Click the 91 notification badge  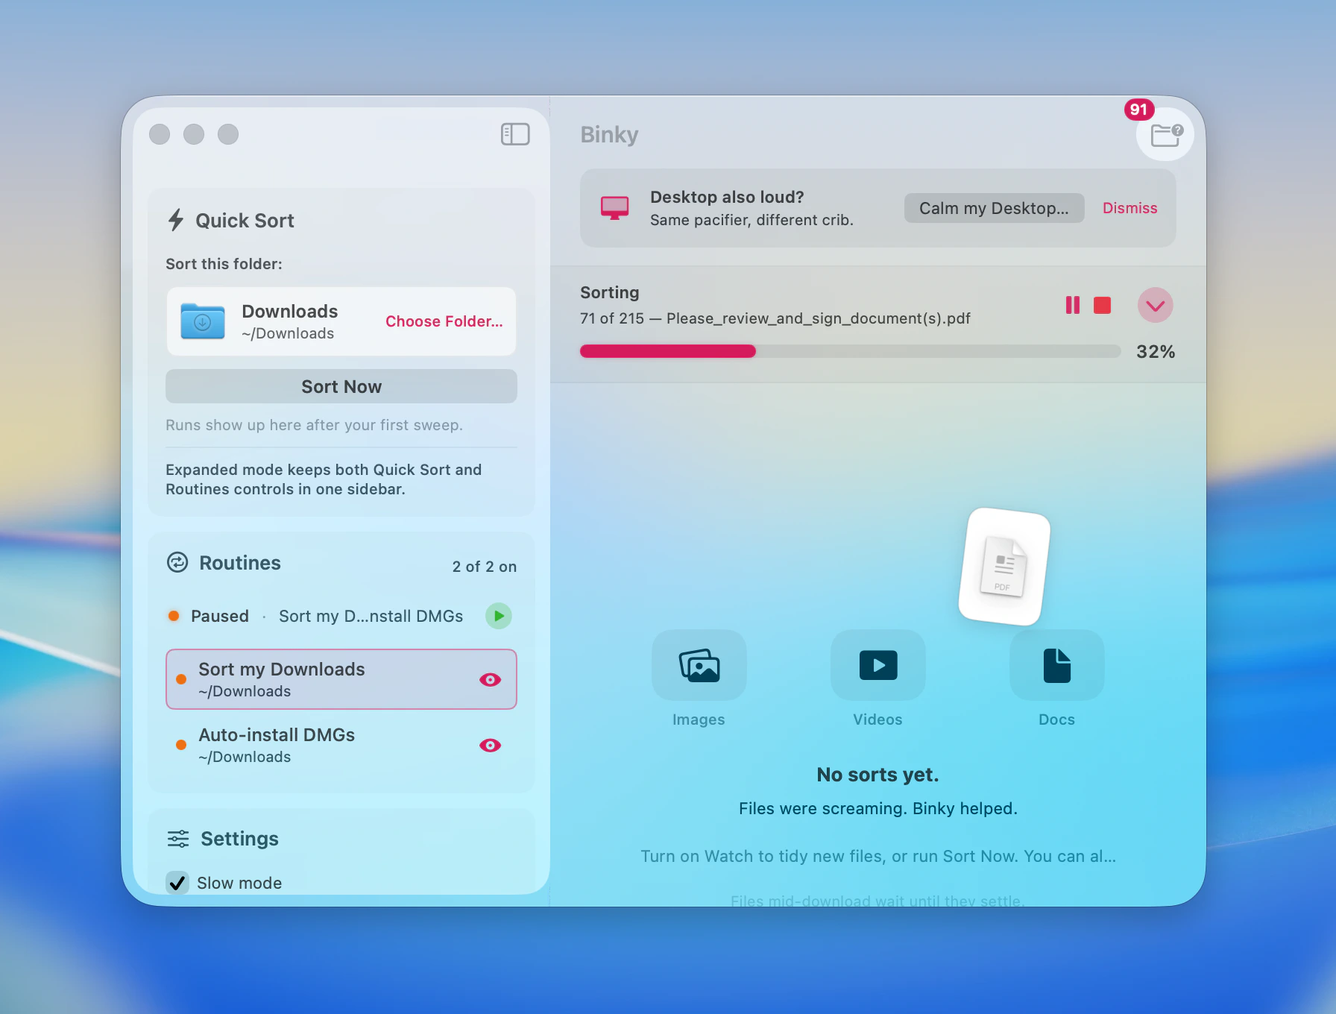[1138, 110]
